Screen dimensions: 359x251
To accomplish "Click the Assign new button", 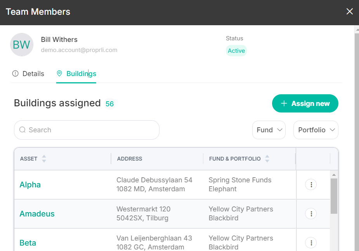I will 305,104.
